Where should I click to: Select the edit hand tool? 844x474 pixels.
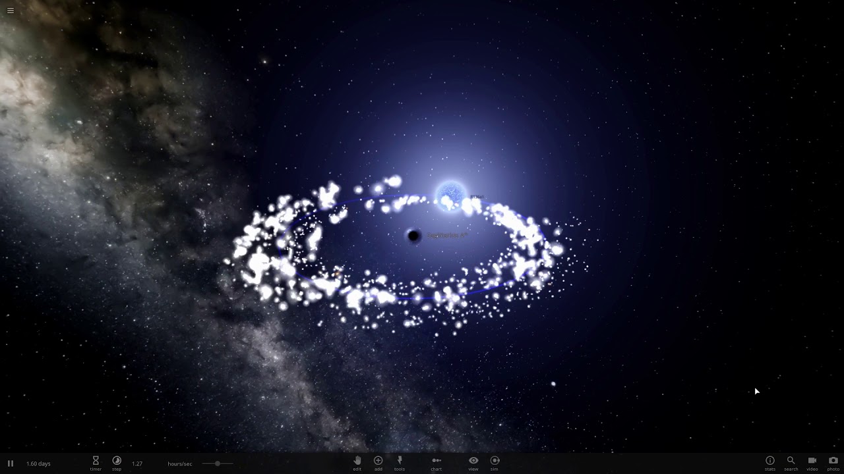pyautogui.click(x=357, y=463)
